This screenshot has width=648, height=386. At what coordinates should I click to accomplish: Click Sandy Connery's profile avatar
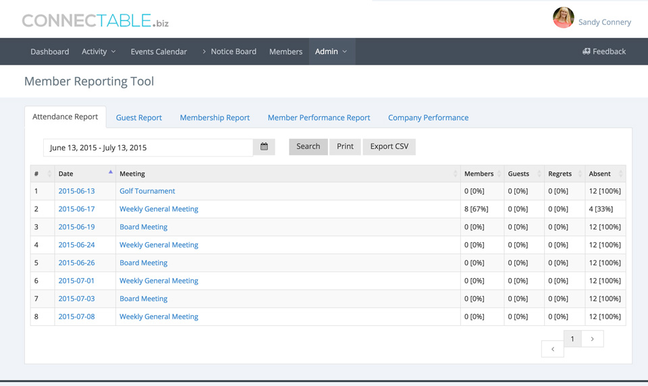563,18
